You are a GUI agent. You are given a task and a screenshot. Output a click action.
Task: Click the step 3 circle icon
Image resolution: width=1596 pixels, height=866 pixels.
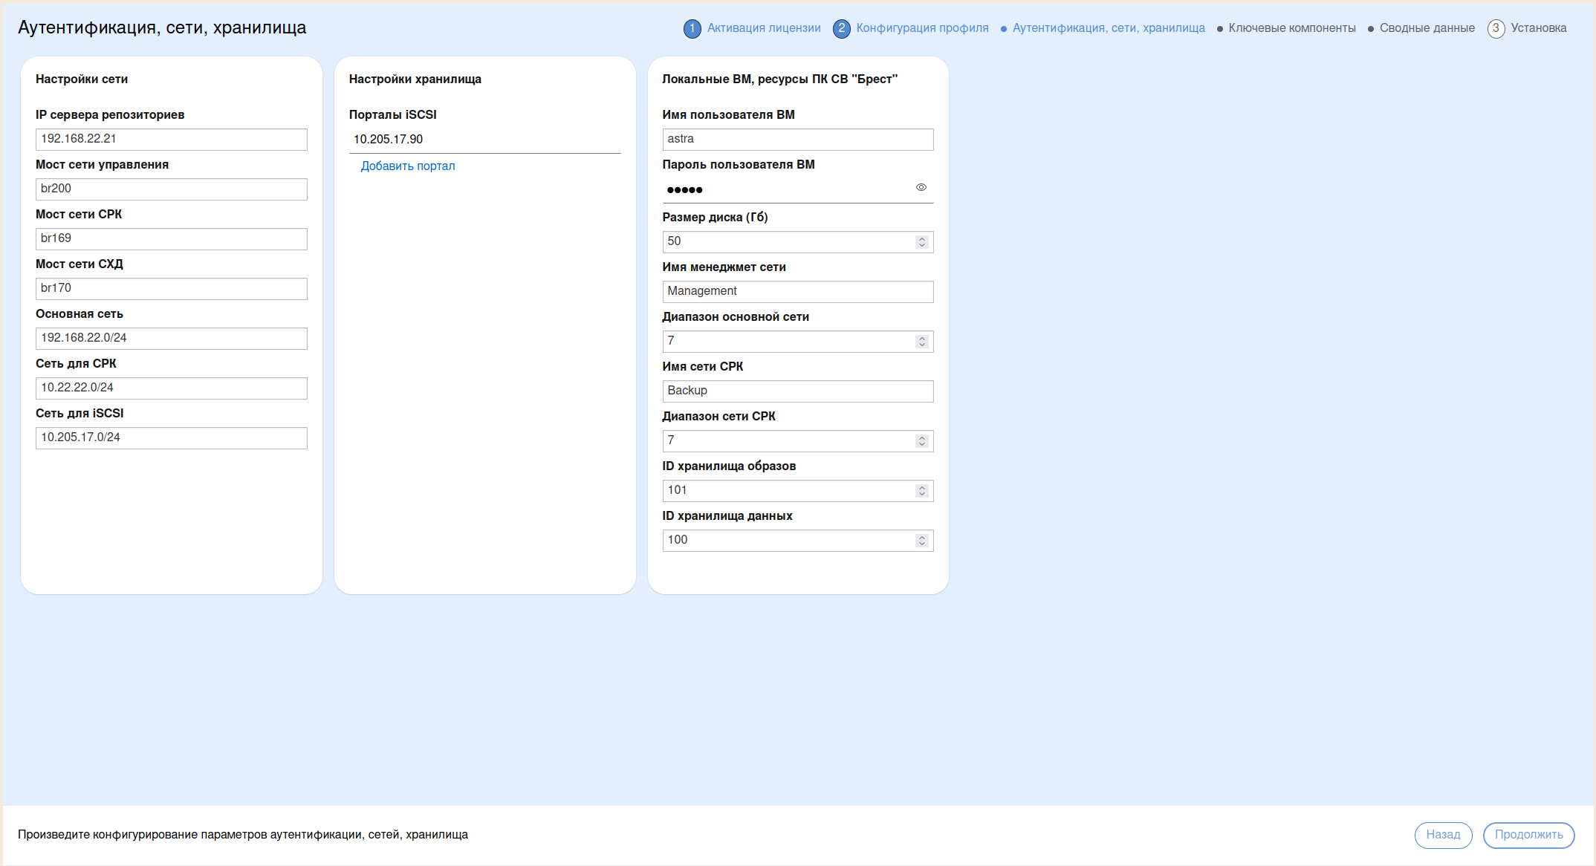click(1496, 29)
